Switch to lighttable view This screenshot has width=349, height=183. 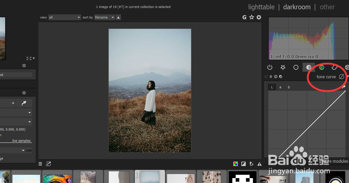tap(261, 7)
